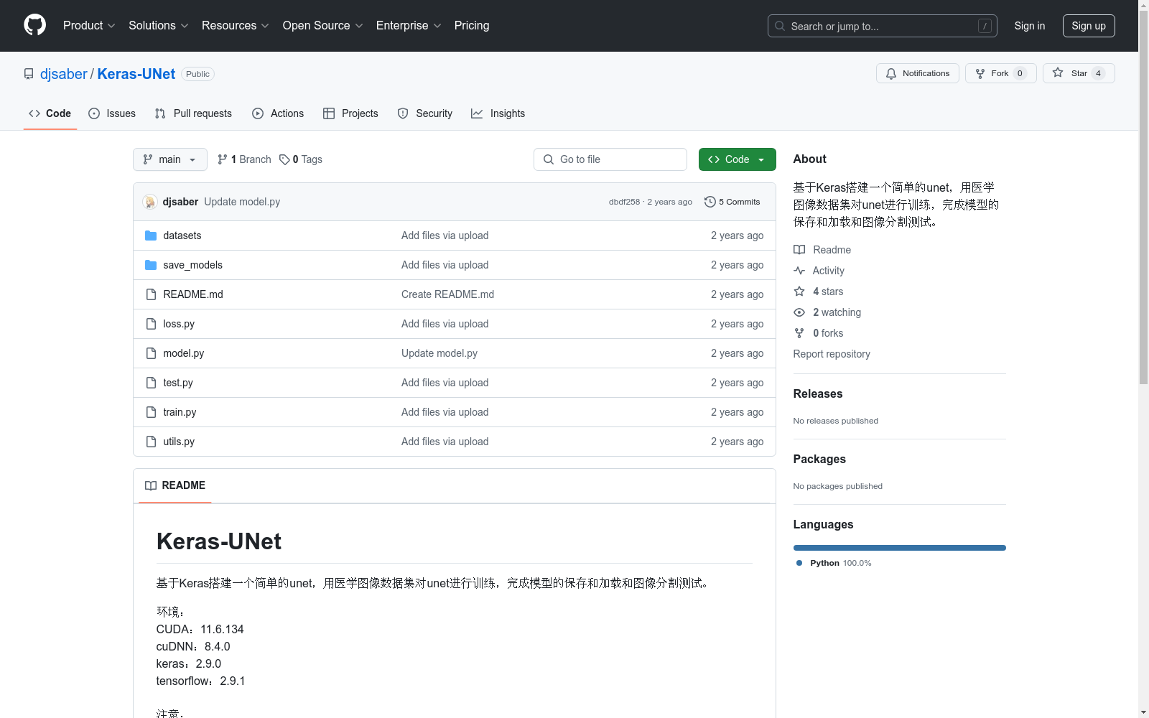
Task: Click the utils.py file icon
Action: (x=151, y=442)
